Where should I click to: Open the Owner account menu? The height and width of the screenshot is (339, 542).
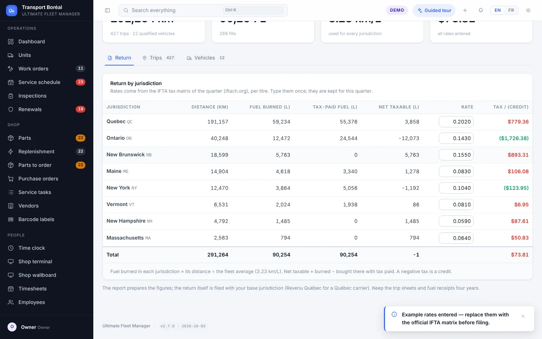pyautogui.click(x=47, y=327)
